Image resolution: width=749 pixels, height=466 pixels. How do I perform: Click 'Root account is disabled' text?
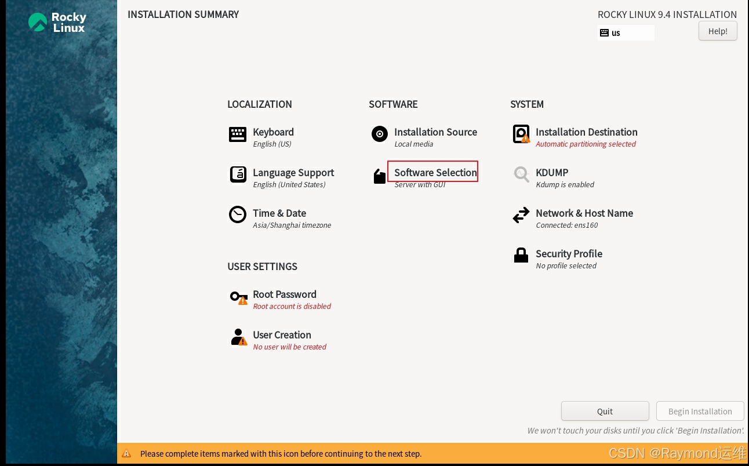292,307
